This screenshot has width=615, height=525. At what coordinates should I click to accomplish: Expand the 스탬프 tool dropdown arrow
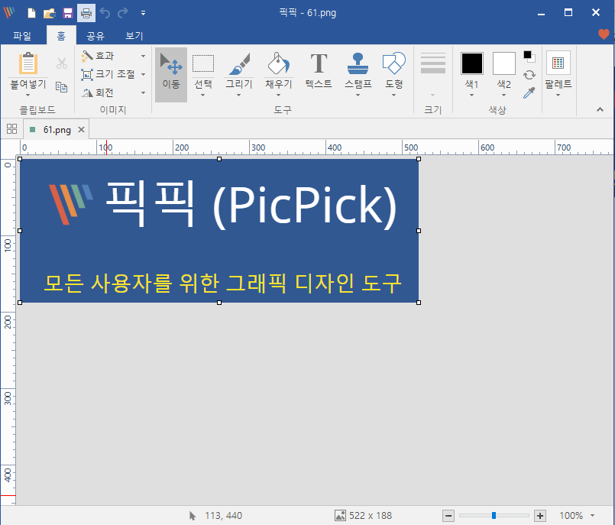click(358, 95)
